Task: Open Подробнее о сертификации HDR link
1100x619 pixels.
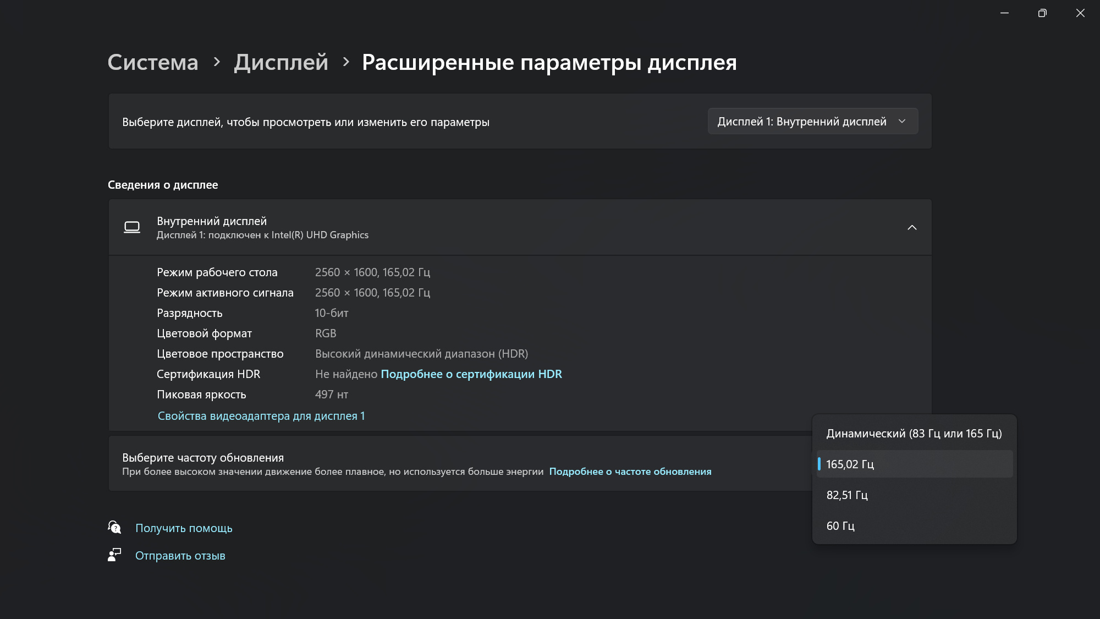Action: (471, 374)
